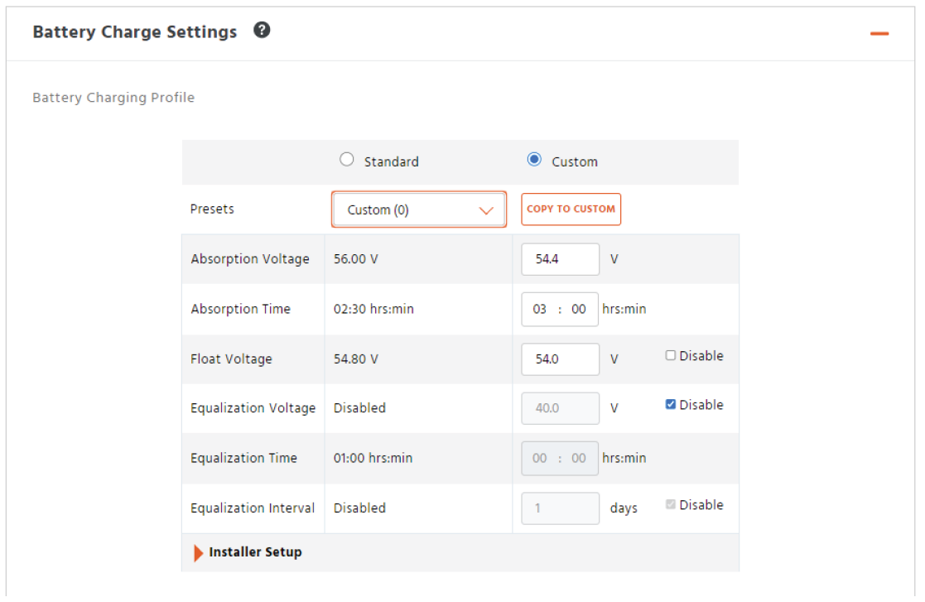Select the Custom charging profile
The height and width of the screenshot is (602, 925).
click(535, 161)
